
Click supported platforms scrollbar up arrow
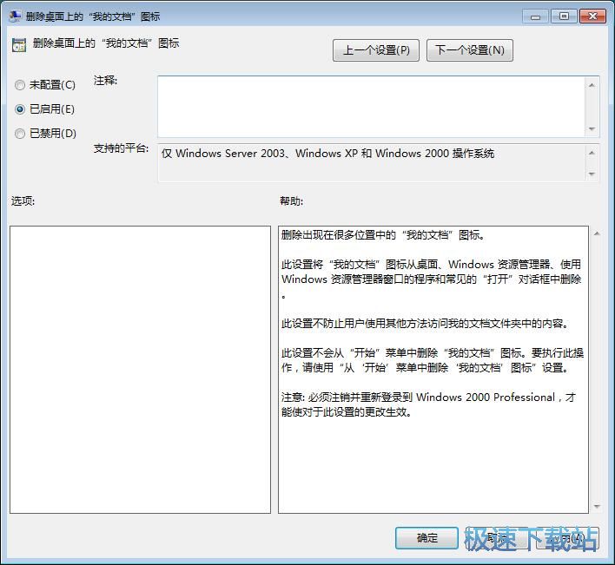click(x=592, y=153)
